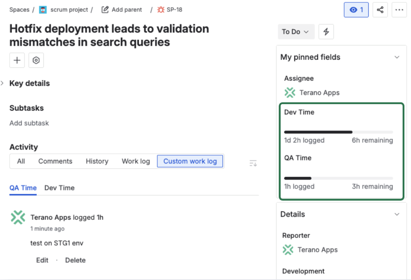Image resolution: width=411 pixels, height=280 pixels.
Task: Open the To Do status dropdown
Action: (296, 32)
